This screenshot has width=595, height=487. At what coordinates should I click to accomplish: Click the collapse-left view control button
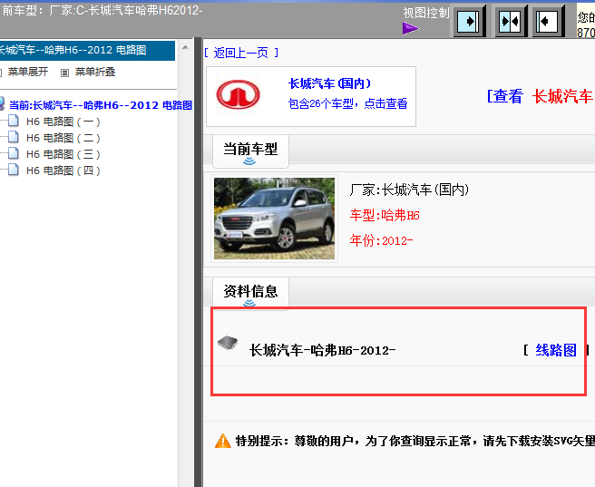[x=547, y=21]
